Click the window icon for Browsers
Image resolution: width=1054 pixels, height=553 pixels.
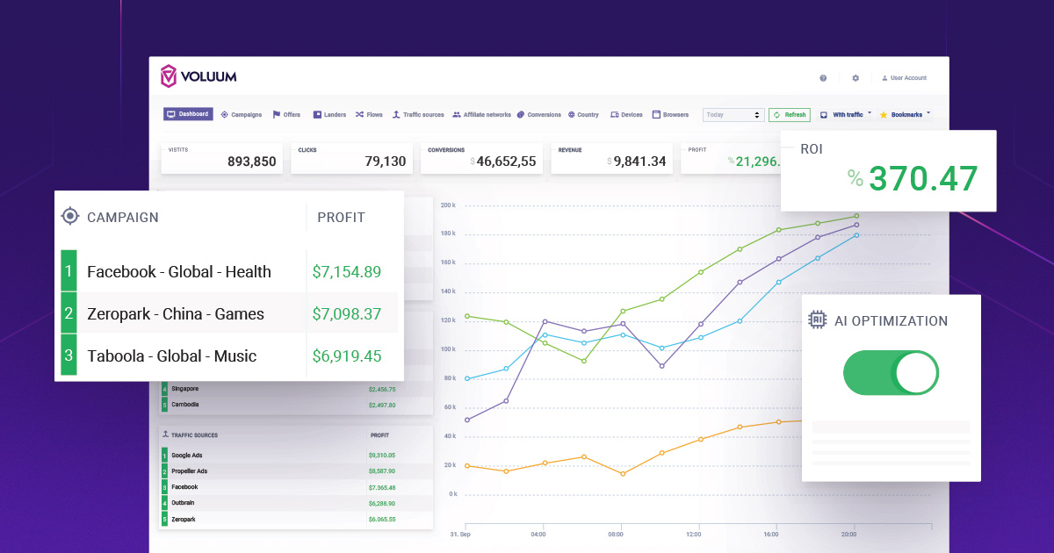coord(656,114)
